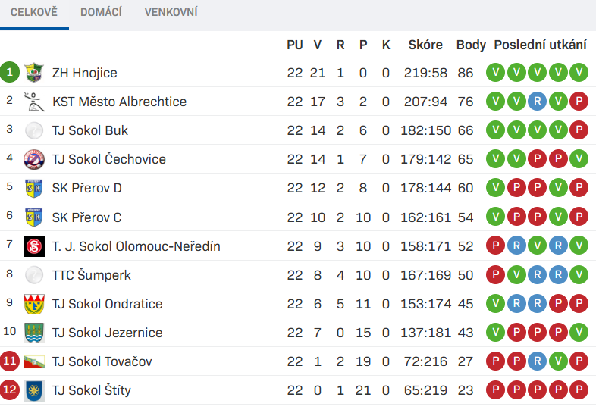This screenshot has height=413, width=596.
Task: Select the Celkově tab
Action: tap(34, 12)
